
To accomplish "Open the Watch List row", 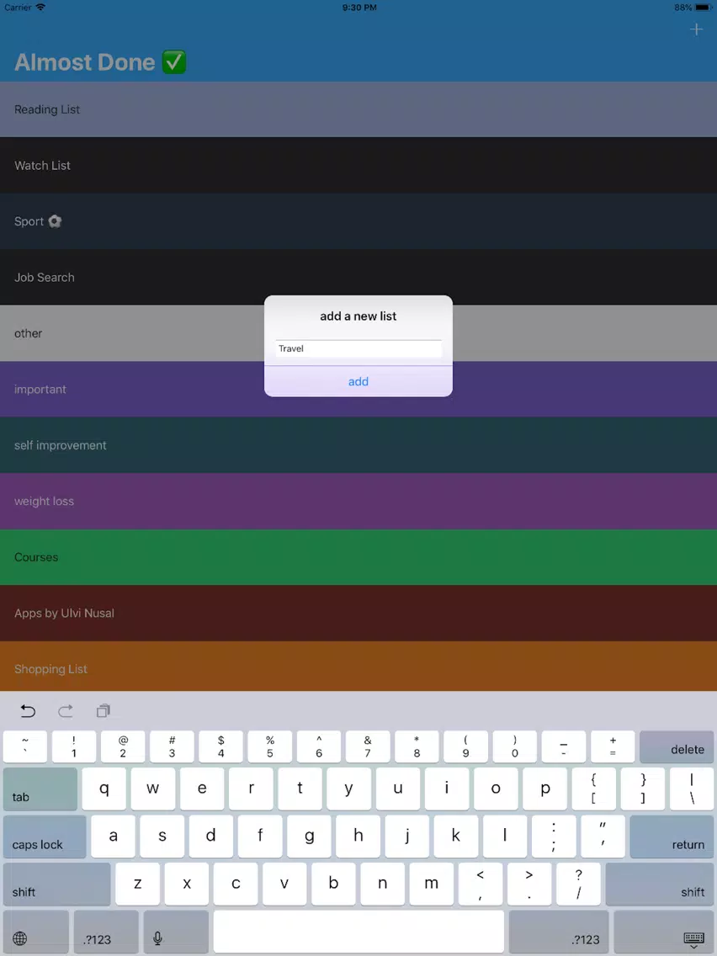I will pyautogui.click(x=358, y=165).
